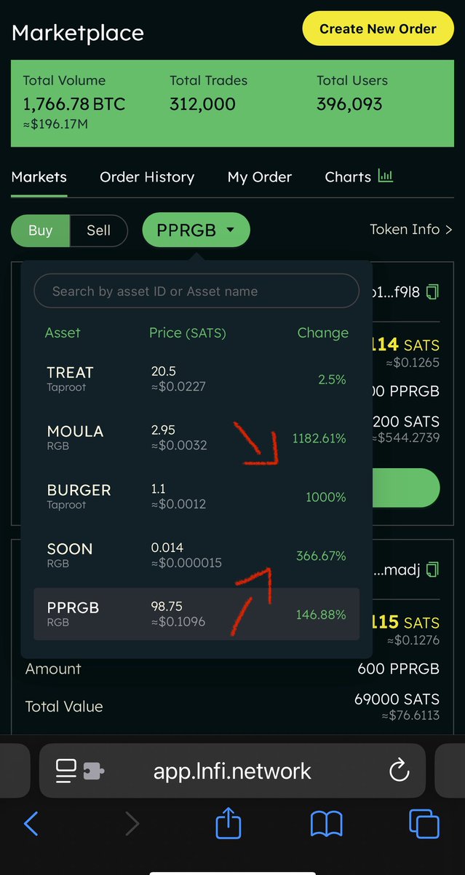
Task: Focus the asset ID search field
Action: (x=196, y=291)
